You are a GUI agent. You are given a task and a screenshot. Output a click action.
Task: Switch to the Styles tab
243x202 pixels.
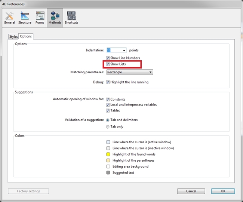click(13, 37)
